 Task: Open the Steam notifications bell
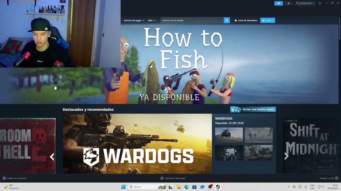tap(289, 3)
